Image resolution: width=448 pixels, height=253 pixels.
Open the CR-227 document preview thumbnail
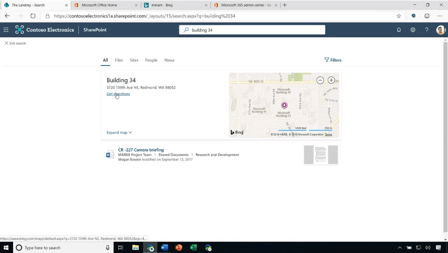[321, 155]
